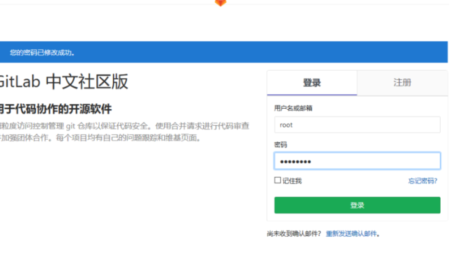This screenshot has height=258, width=459.
Task: Focus the username field containing root
Action: point(357,125)
